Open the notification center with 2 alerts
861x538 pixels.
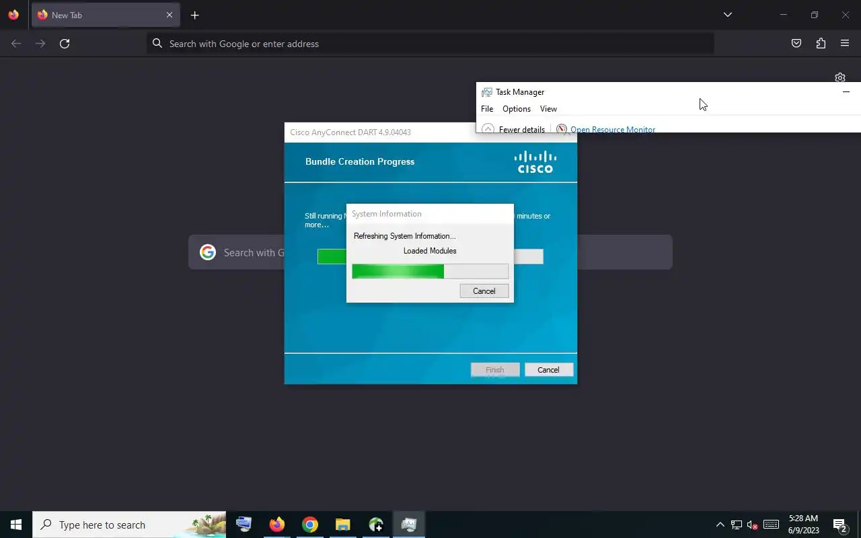(839, 525)
